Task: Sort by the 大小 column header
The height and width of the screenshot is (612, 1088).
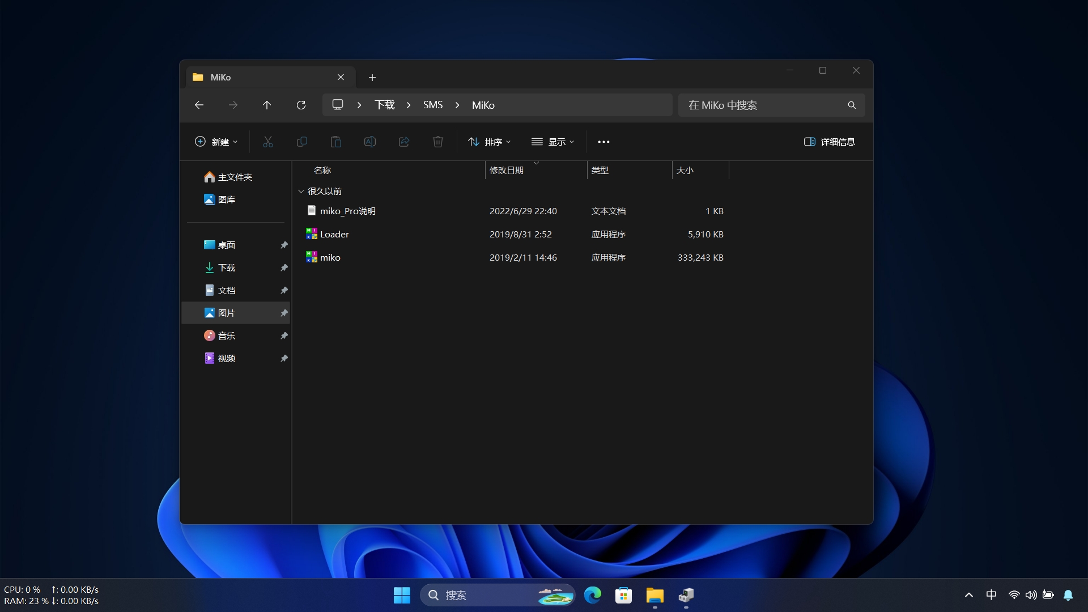Action: (685, 171)
